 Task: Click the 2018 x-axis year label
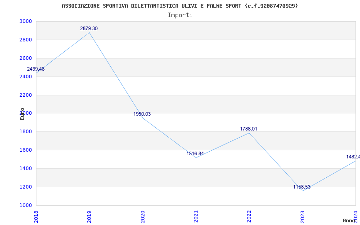coord(36,217)
